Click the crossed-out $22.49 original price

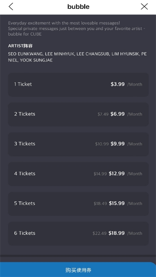pyautogui.click(x=99, y=233)
